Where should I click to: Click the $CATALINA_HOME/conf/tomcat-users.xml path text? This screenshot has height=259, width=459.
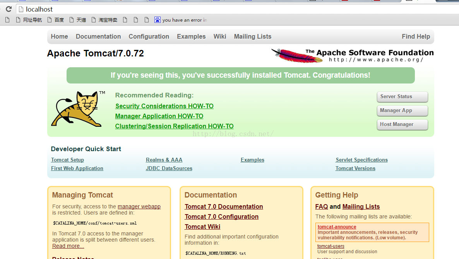click(95, 223)
